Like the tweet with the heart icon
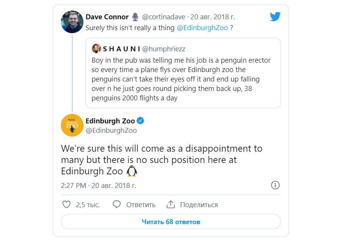The height and width of the screenshot is (246, 349). tap(66, 204)
